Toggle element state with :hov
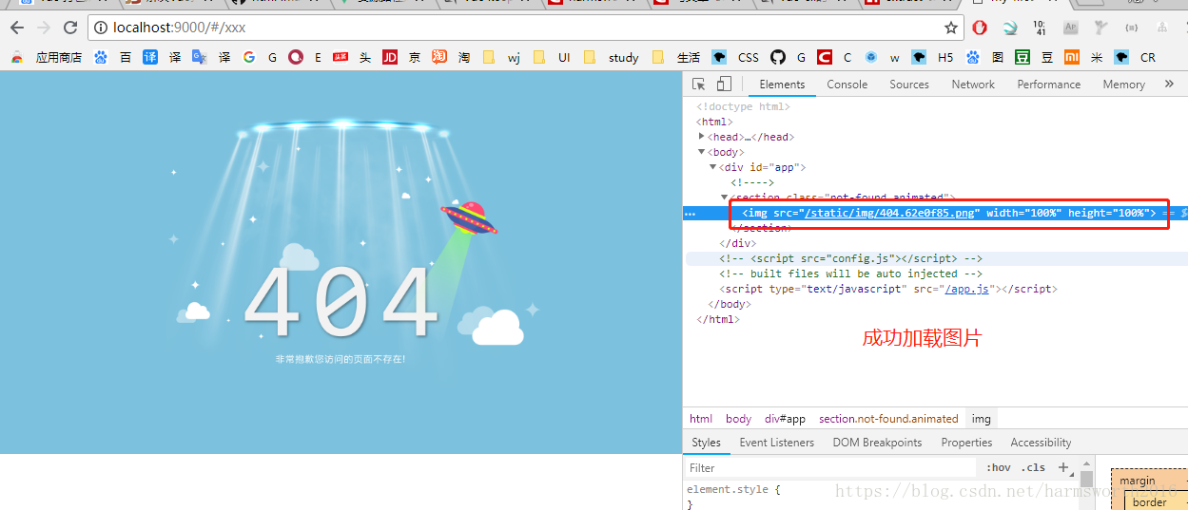Screen dimensions: 1188x510 998,468
